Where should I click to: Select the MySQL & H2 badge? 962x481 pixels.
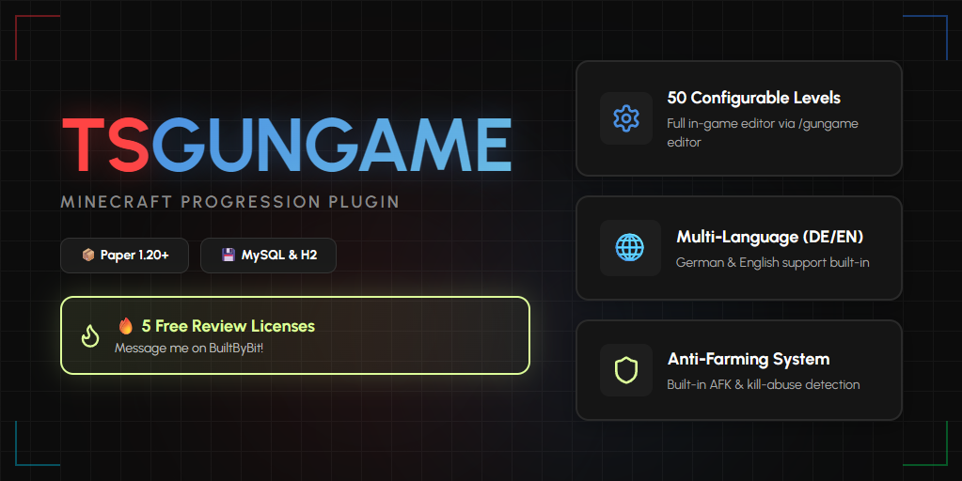tap(268, 256)
